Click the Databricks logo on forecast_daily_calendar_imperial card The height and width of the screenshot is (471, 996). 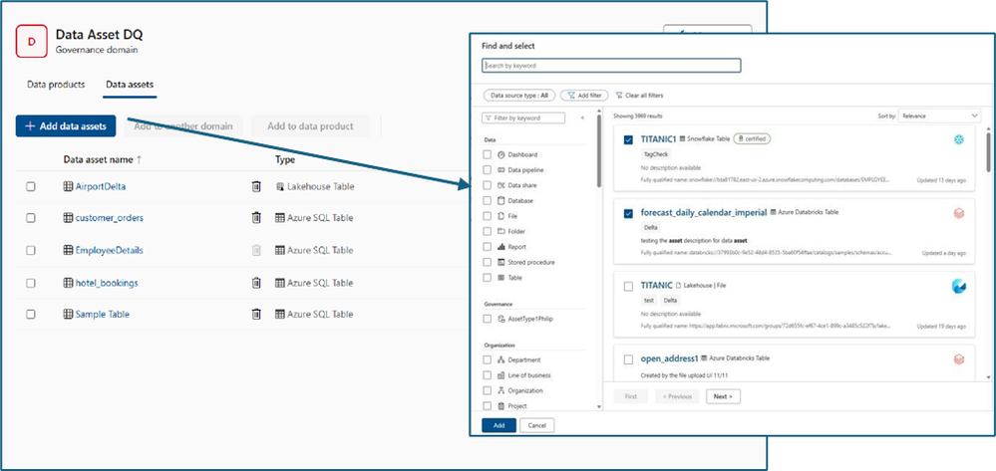point(958,214)
